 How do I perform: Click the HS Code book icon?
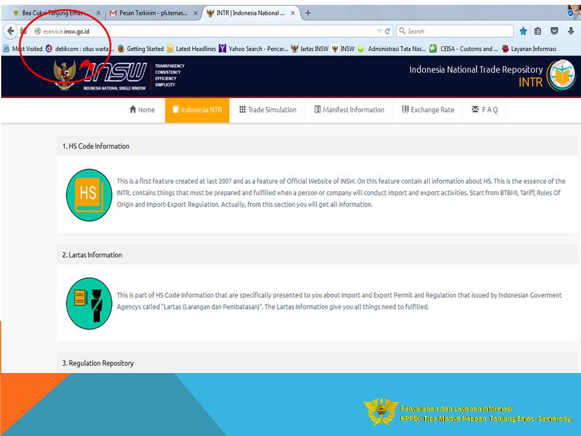click(x=89, y=195)
